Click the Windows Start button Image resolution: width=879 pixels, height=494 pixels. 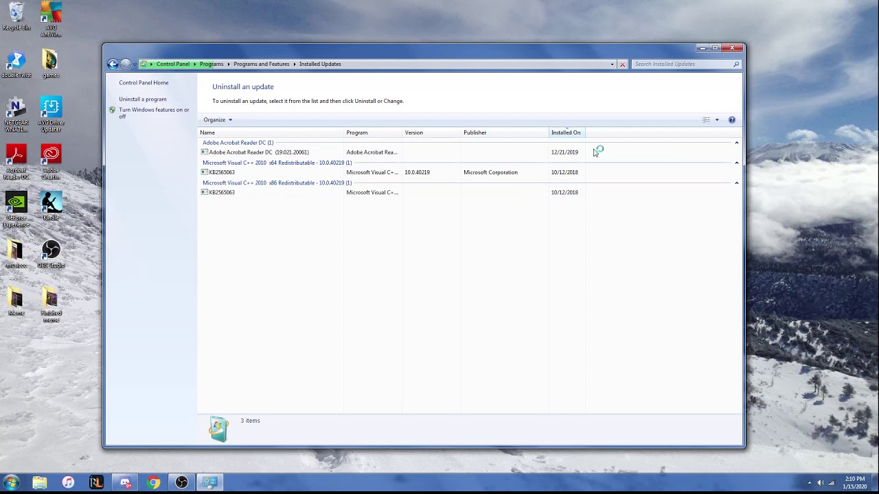[12, 482]
